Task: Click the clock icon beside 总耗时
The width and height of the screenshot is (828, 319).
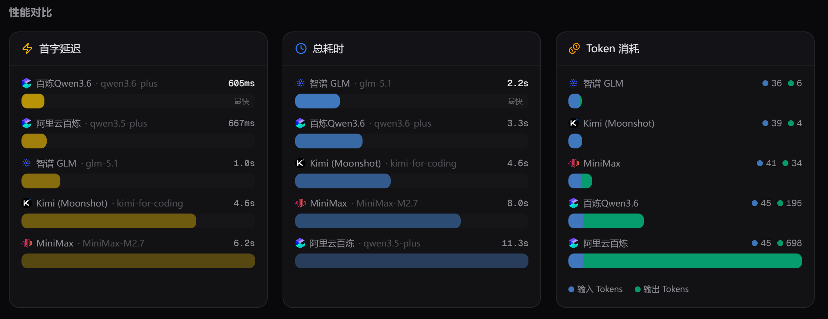Action: (301, 48)
